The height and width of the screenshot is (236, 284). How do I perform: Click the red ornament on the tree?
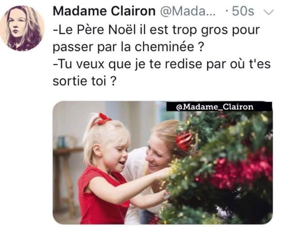(x=184, y=141)
